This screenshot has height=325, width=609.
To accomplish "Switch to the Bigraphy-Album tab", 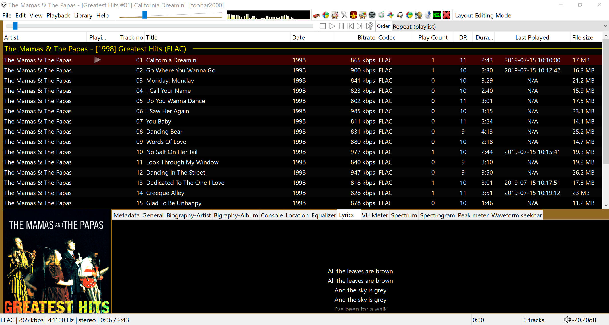I will pos(236,215).
